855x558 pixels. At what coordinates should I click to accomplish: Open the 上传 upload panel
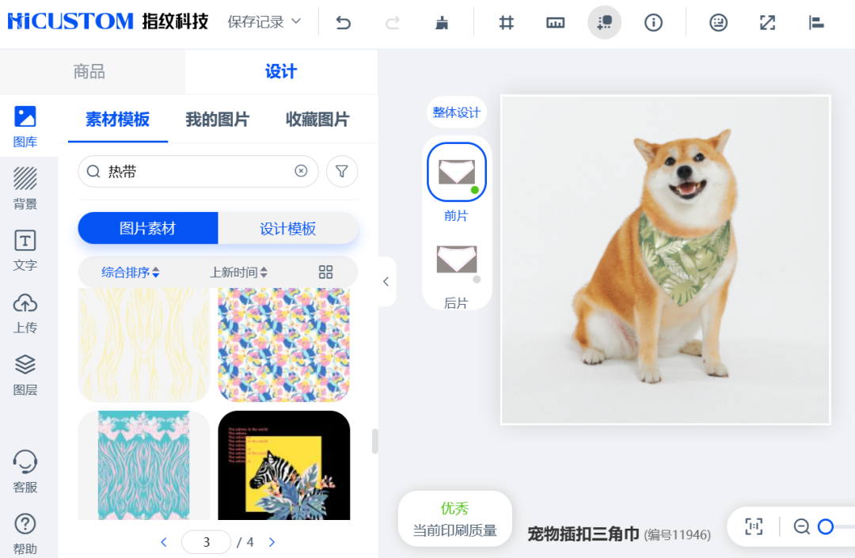click(x=25, y=312)
